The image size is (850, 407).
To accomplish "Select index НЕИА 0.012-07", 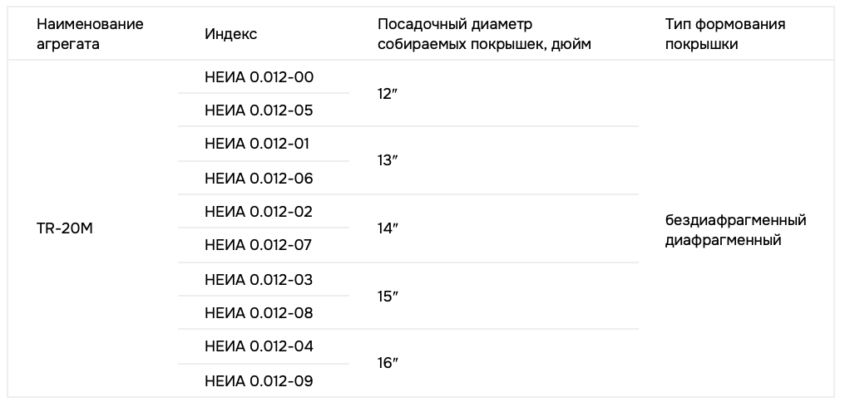I will 259,245.
